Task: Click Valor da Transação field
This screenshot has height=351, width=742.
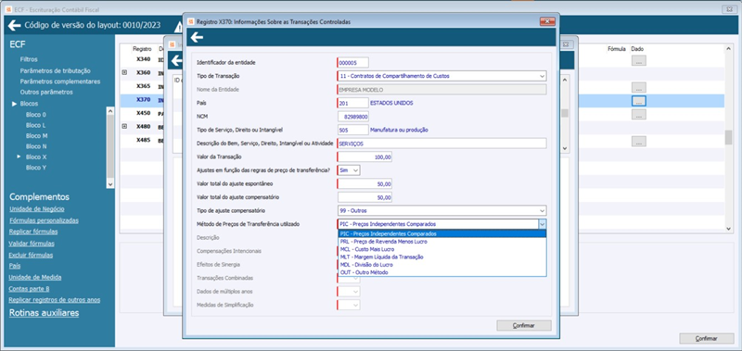Action: (365, 157)
